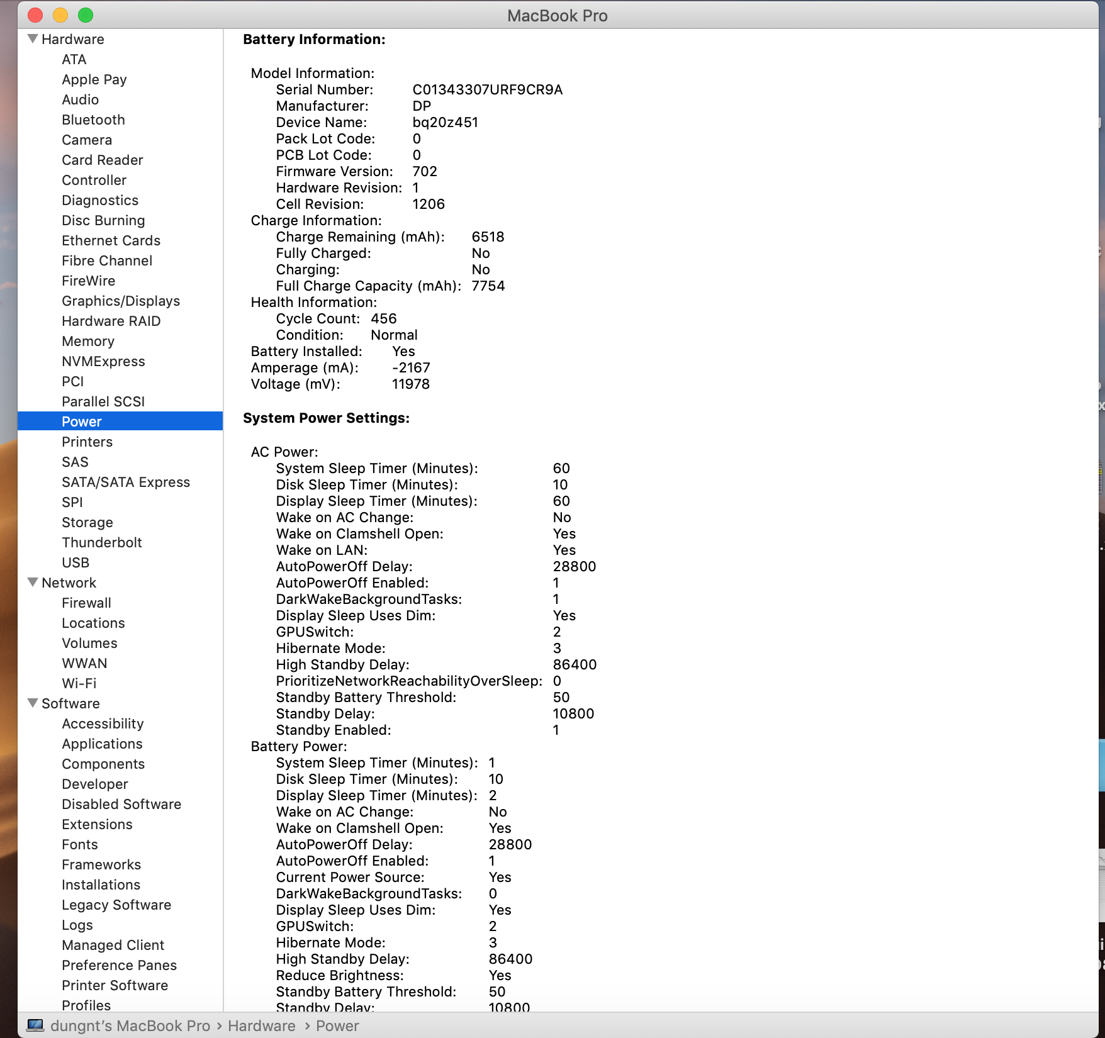Select Thunderbolt in the sidebar

tap(102, 542)
